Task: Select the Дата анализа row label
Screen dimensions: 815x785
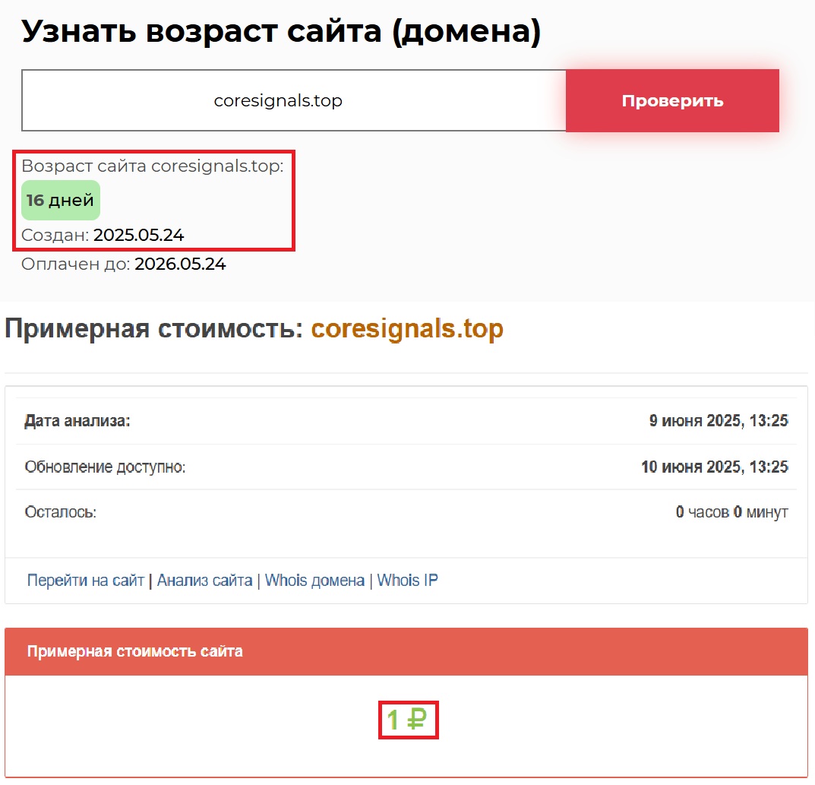Action: click(77, 421)
